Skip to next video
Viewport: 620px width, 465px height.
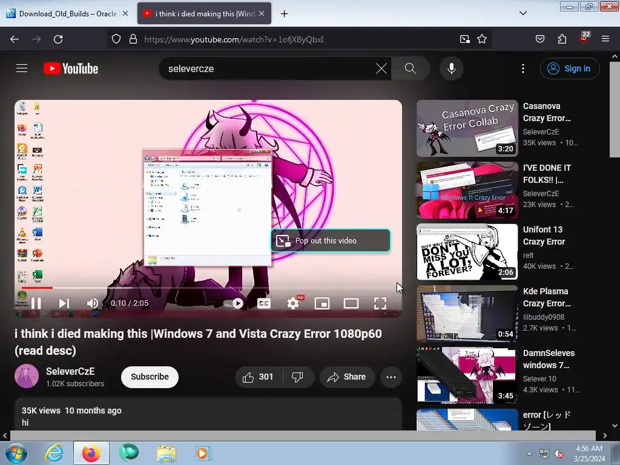tap(64, 303)
